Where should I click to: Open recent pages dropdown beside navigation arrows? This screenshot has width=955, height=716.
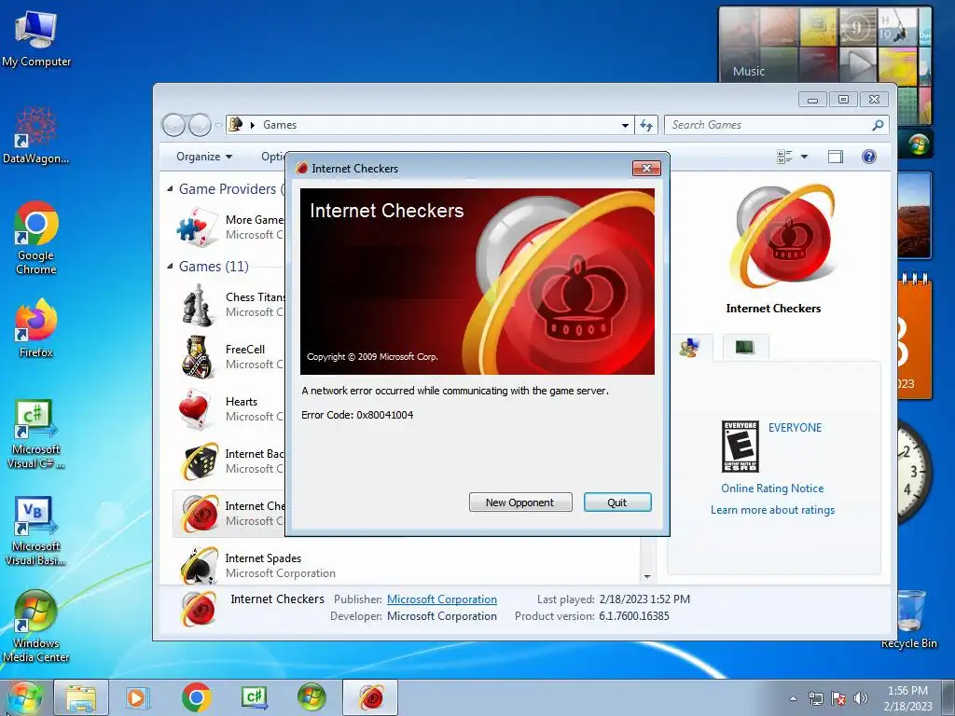[x=218, y=125]
